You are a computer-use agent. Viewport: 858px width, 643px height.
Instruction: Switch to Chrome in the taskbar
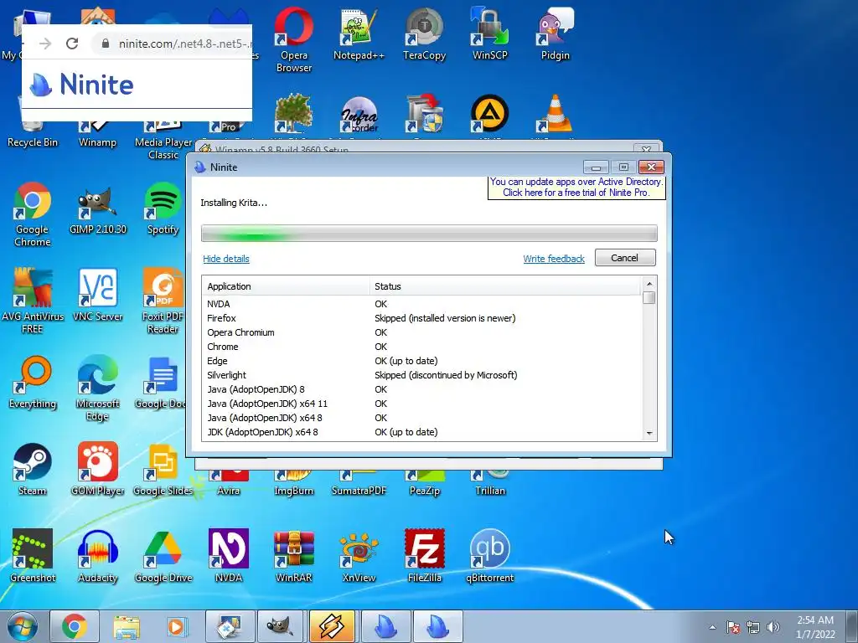(75, 626)
